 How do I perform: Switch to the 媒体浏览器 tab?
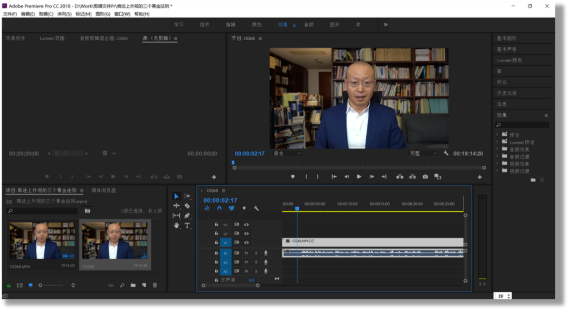(103, 190)
